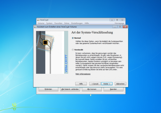Viewport: 161px width, 113px height.
Task: Open the Hilfe menu in menu bar
Action: pyautogui.click(x=87, y=23)
